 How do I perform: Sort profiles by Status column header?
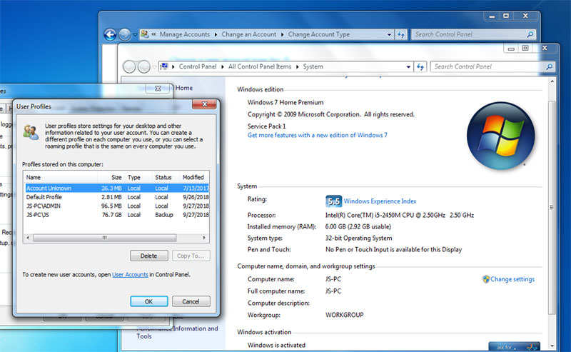[x=166, y=178]
